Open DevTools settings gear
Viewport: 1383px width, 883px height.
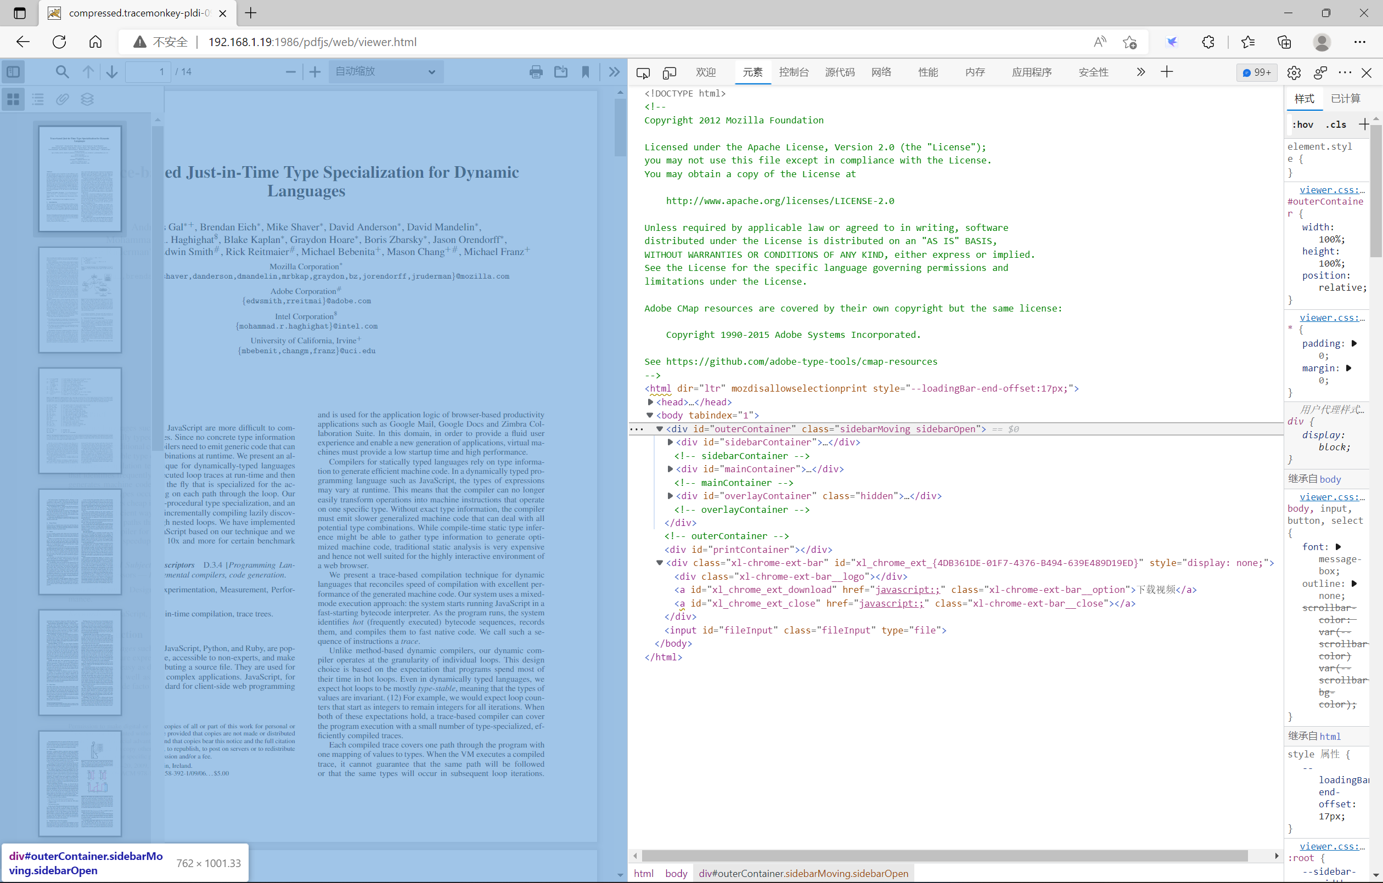coord(1294,73)
